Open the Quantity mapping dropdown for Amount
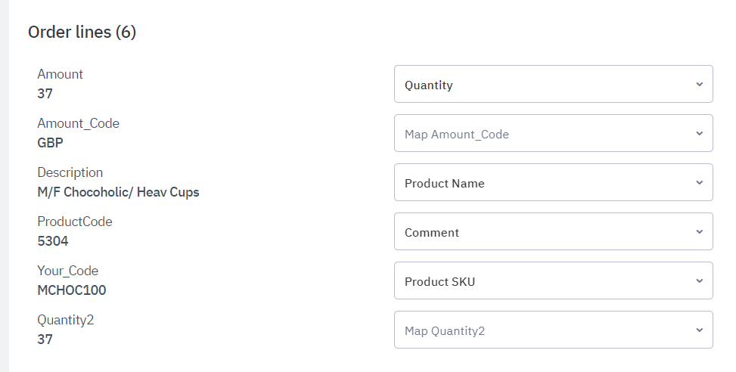This screenshot has width=736, height=372. (553, 85)
